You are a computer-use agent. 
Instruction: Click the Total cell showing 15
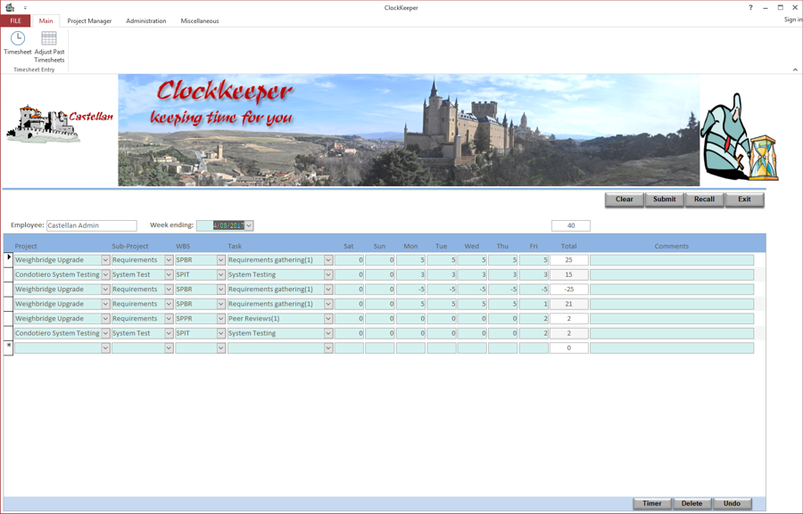[569, 274]
